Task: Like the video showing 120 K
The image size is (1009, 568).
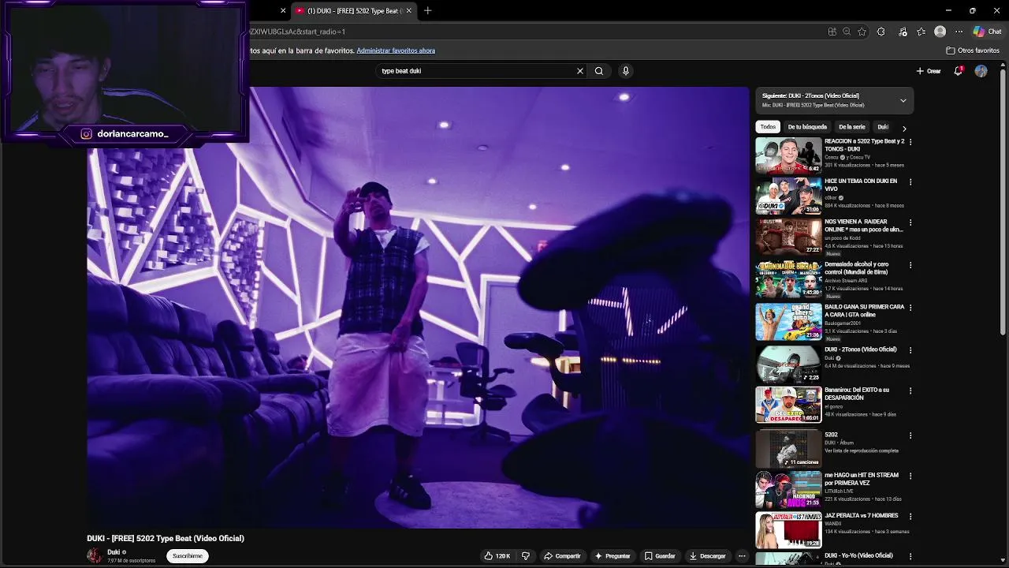Action: point(497,556)
